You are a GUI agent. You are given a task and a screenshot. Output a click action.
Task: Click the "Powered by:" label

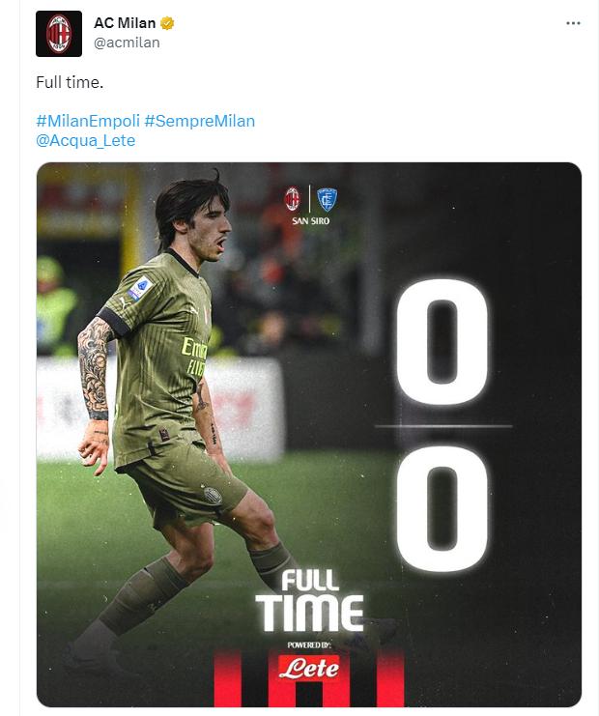click(309, 643)
